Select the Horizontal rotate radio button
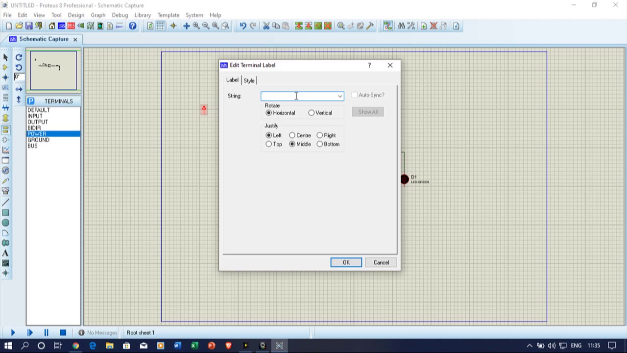 point(268,113)
